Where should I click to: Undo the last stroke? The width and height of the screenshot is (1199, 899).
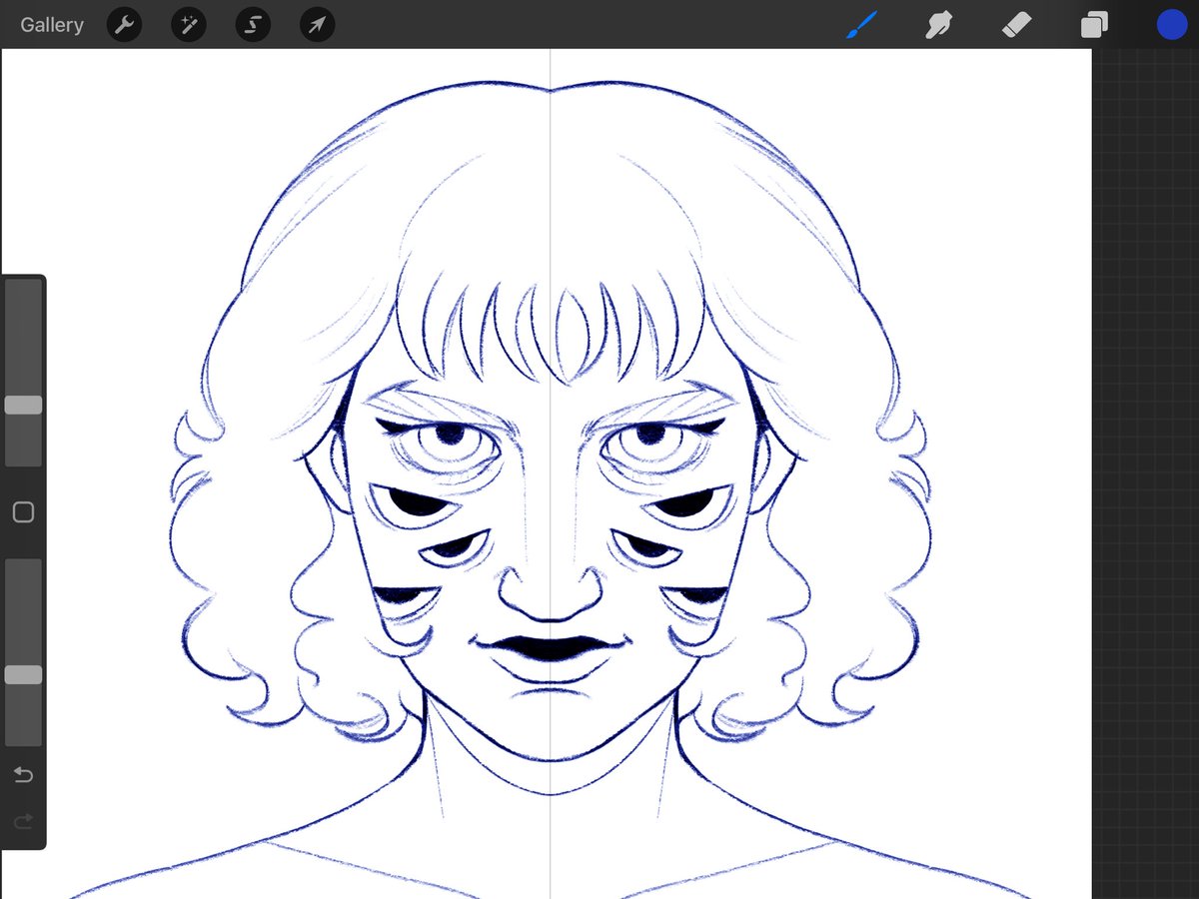(x=23, y=775)
